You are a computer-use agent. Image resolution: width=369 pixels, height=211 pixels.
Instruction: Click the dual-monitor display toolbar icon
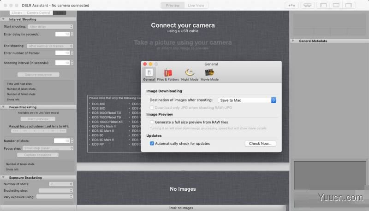(307, 6)
